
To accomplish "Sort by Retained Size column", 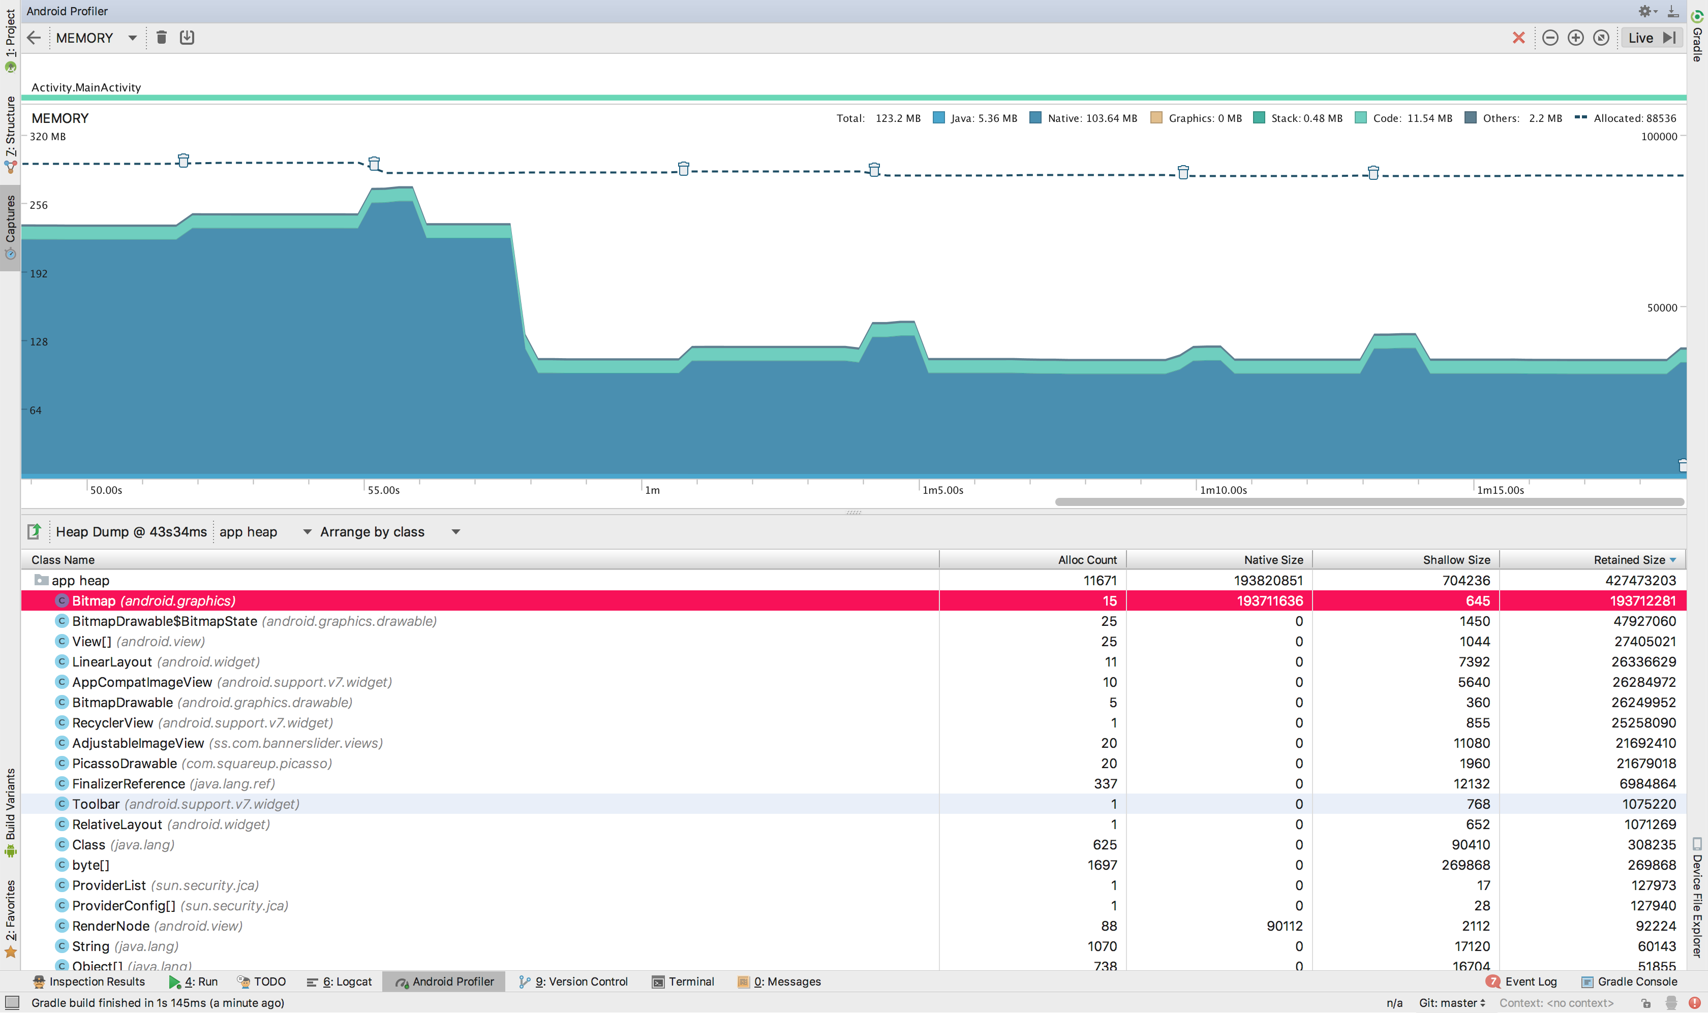I will click(1592, 560).
